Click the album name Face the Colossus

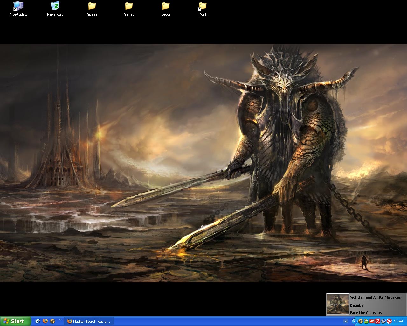(366, 313)
